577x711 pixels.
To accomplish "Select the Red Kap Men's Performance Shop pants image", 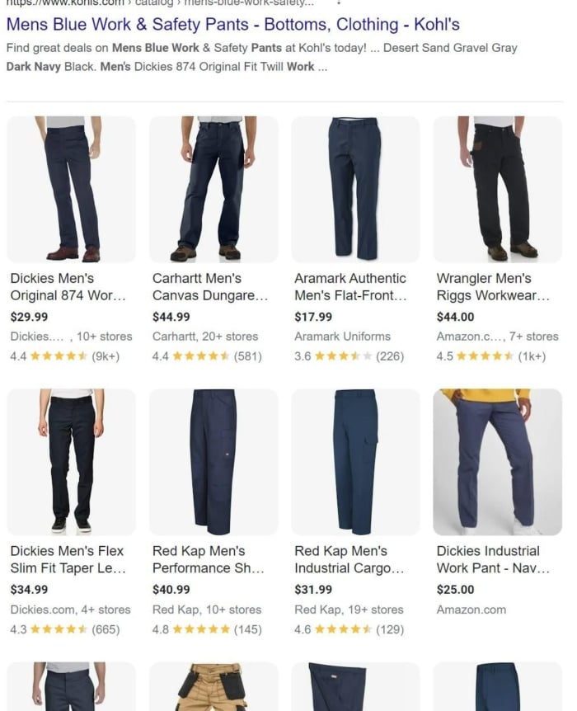I will coord(213,462).
